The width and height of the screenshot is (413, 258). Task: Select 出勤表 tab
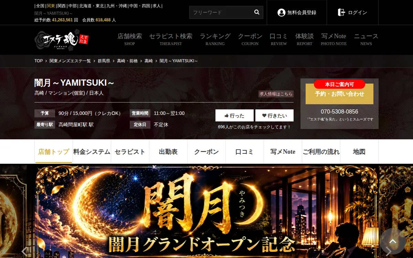point(168,152)
